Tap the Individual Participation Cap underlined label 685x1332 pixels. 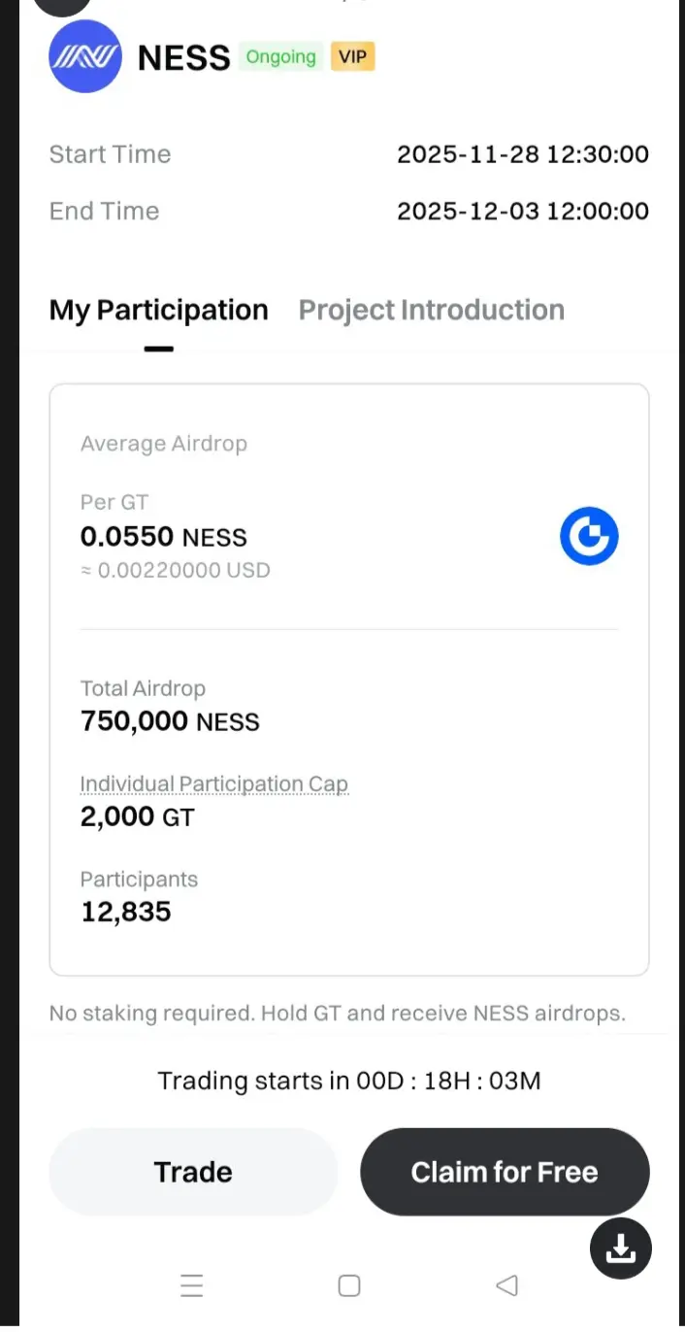pyautogui.click(x=213, y=783)
